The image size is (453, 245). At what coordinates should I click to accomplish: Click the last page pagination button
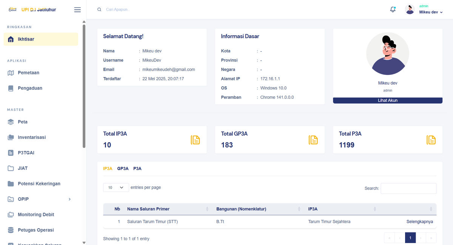(431, 237)
